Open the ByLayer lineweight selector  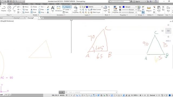(129, 10)
